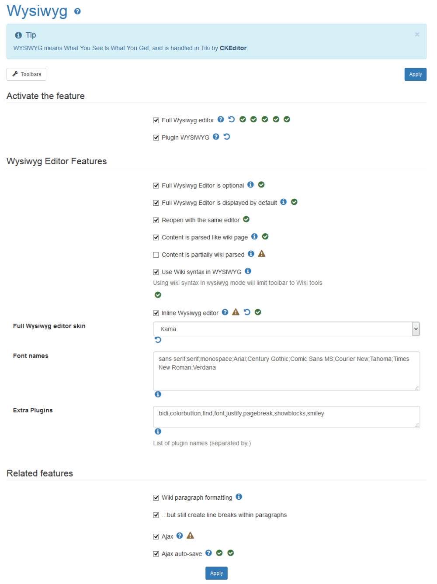Toggle Inline Wysiwyg editor checkbox
The width and height of the screenshot is (437, 584).
(156, 313)
